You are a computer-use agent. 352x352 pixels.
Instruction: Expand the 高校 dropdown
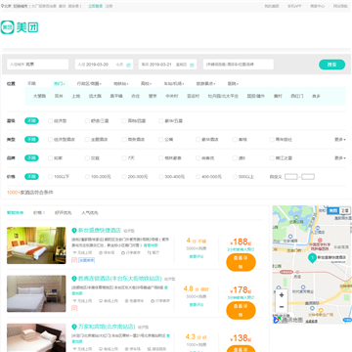146,84
